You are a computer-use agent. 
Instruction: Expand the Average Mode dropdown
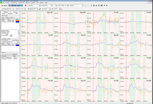point(46,6)
